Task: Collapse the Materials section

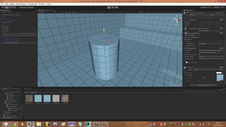Action: 184,39
